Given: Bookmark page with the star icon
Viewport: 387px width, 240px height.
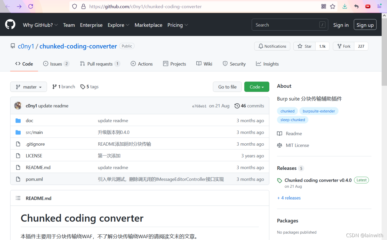Looking at the screenshot, I should (333, 6).
